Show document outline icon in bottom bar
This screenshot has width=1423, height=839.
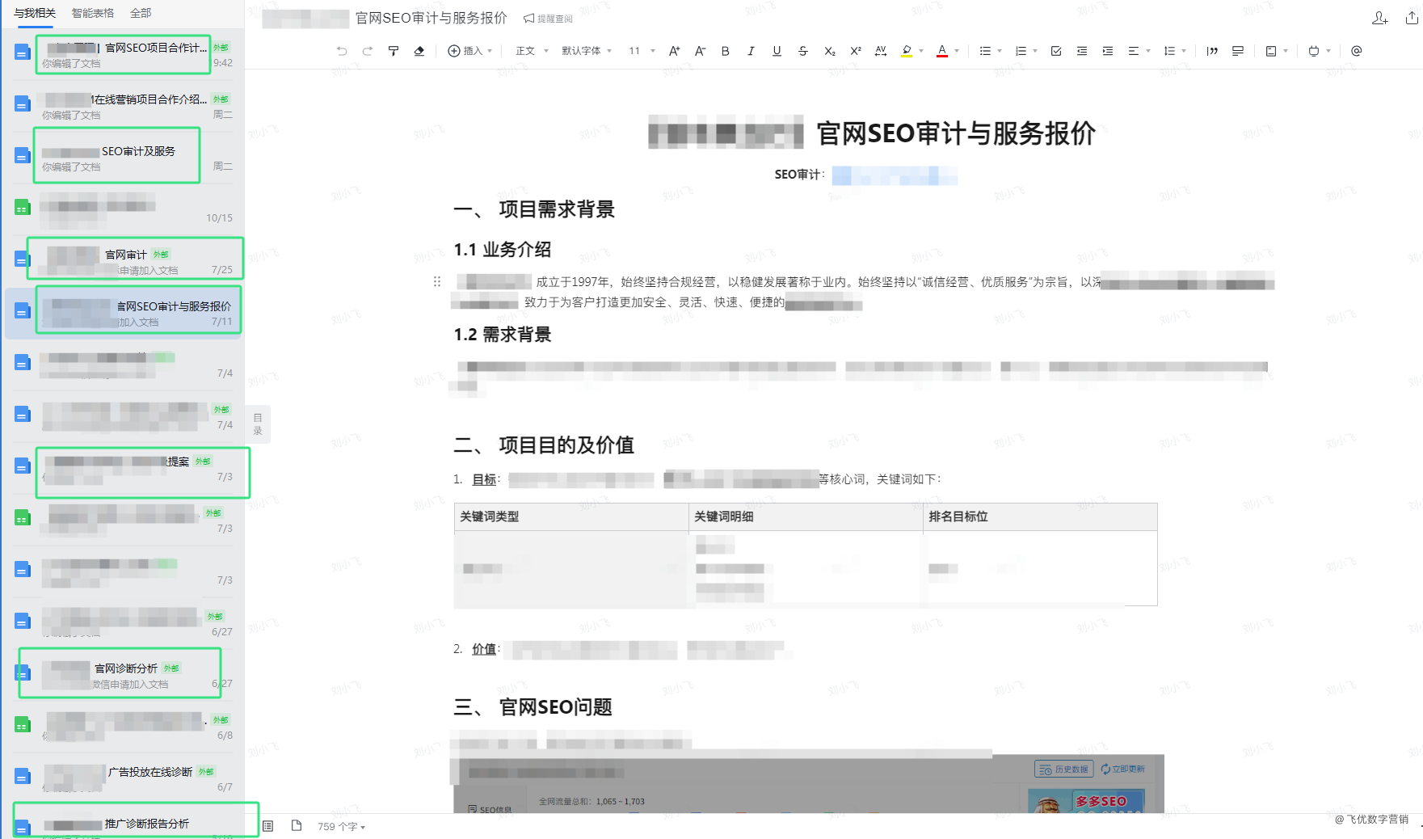click(x=268, y=826)
